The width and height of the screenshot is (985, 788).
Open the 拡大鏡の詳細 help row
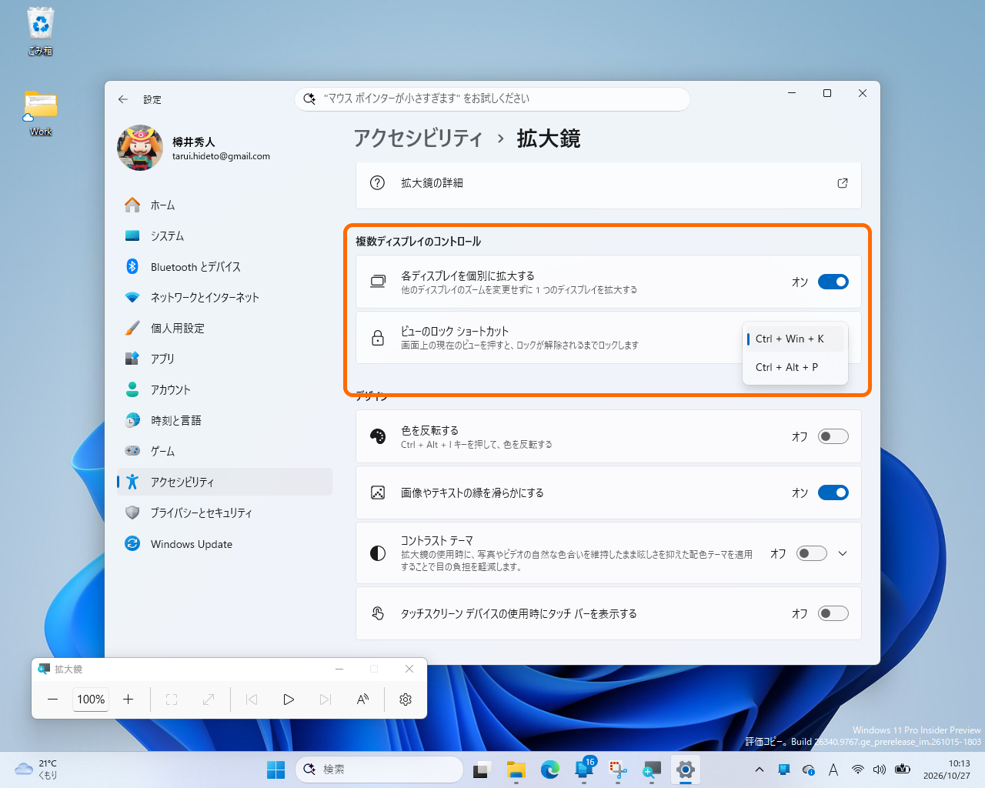pos(608,183)
